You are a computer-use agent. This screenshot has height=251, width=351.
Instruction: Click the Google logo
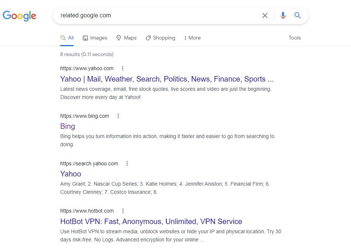tap(19, 16)
